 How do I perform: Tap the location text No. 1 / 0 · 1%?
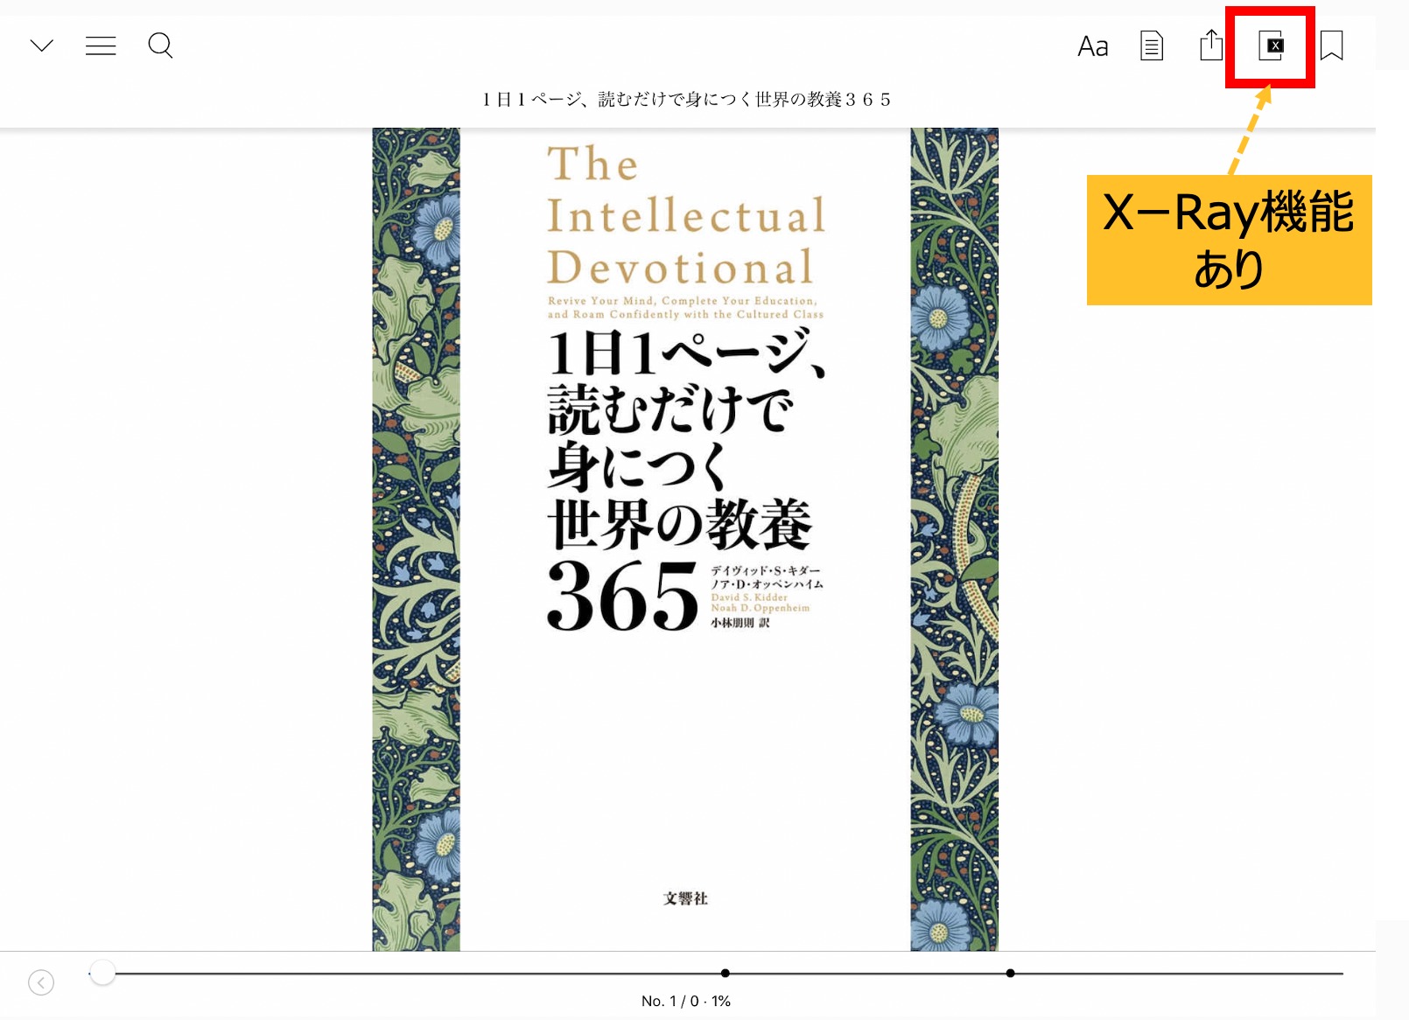click(x=686, y=1001)
